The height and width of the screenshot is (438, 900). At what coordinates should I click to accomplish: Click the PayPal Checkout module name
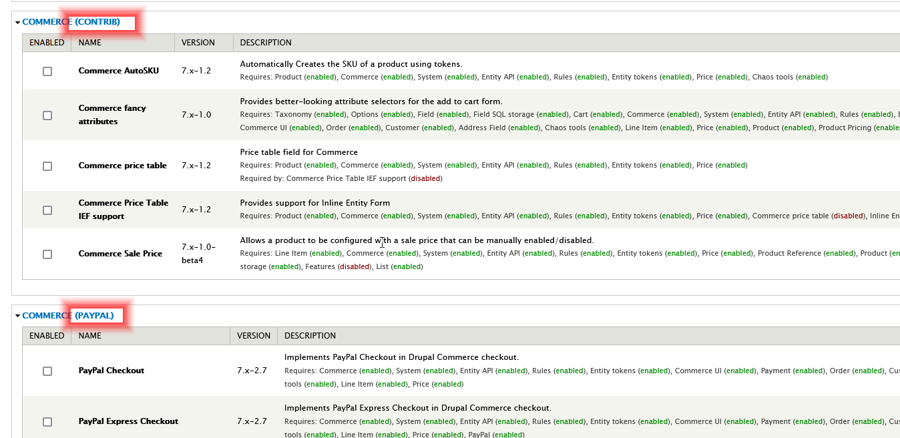(x=111, y=371)
